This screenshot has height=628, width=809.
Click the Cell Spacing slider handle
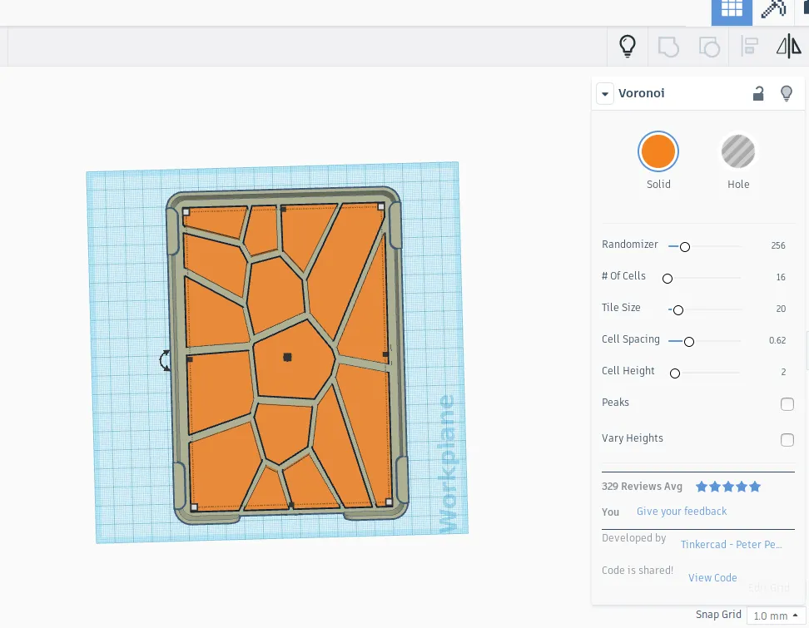(689, 341)
